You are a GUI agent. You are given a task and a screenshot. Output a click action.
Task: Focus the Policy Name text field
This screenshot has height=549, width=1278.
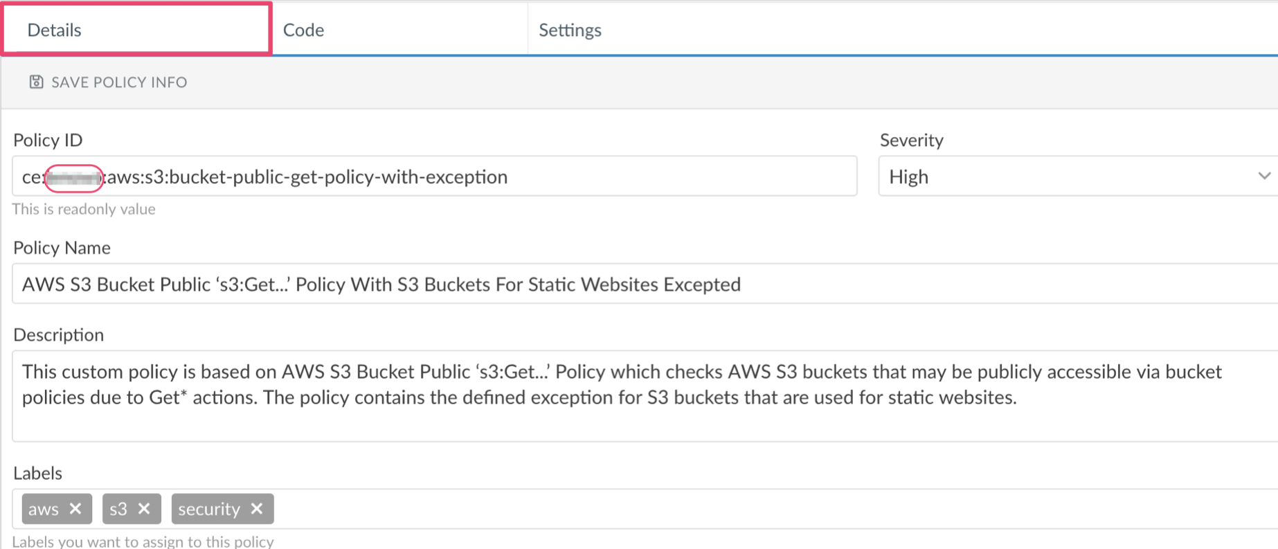623,285
